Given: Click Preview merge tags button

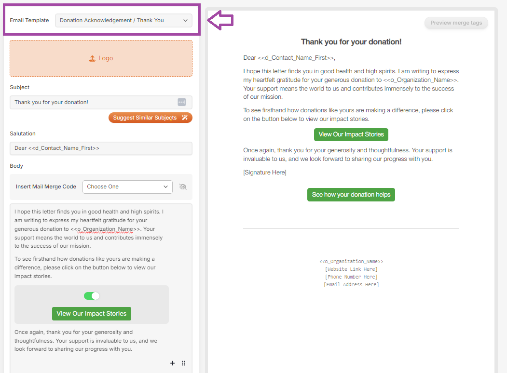Looking at the screenshot, I should [456, 23].
